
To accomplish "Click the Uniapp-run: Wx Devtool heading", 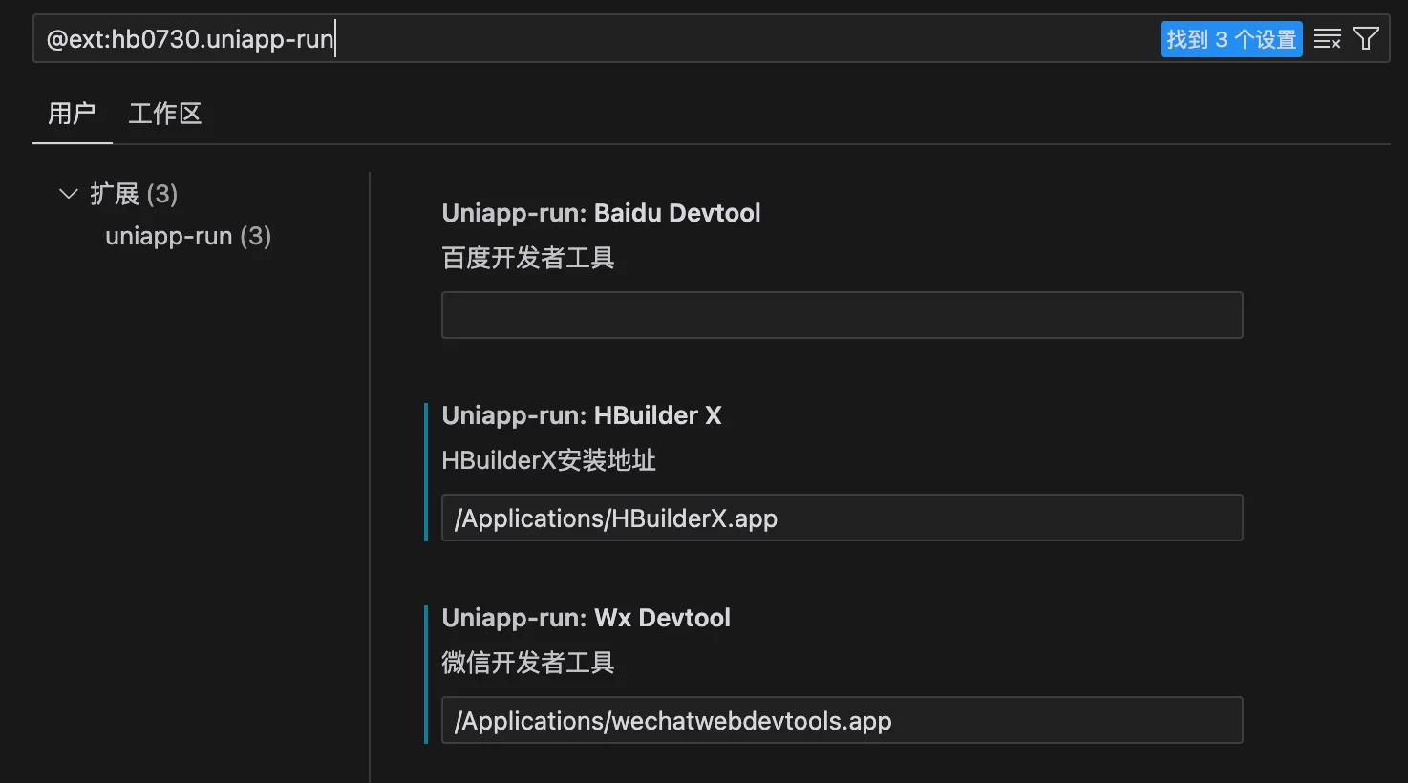I will point(586,618).
